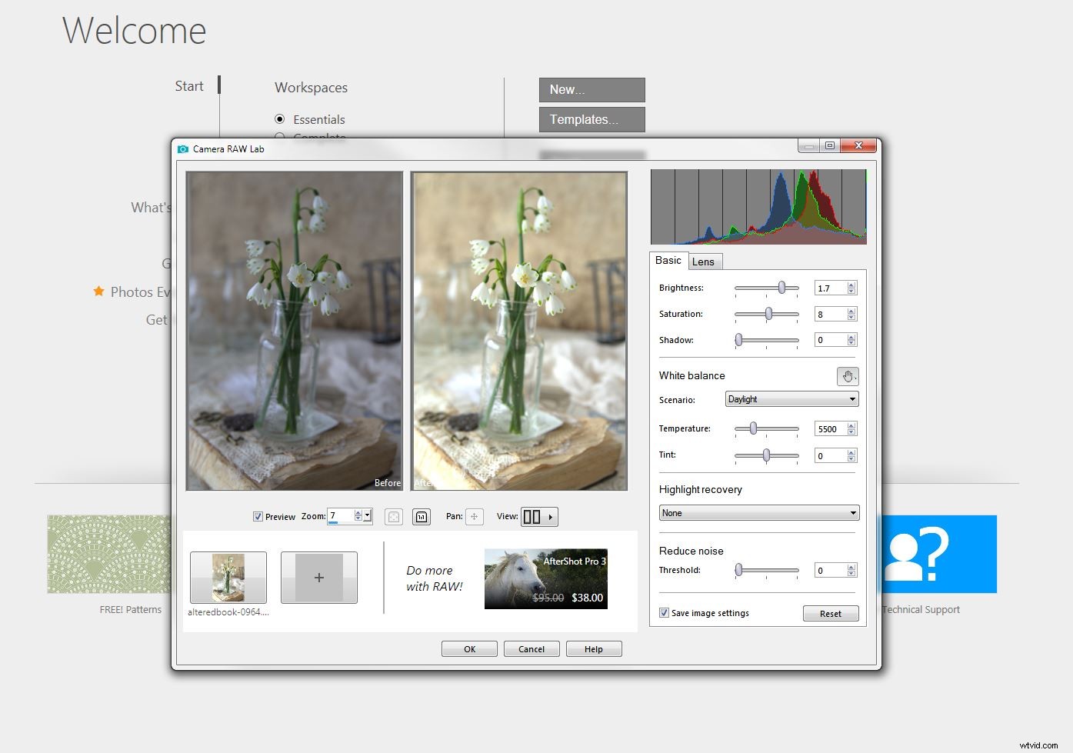Click the Camera RAW Lab title bar camera icon

(x=182, y=148)
